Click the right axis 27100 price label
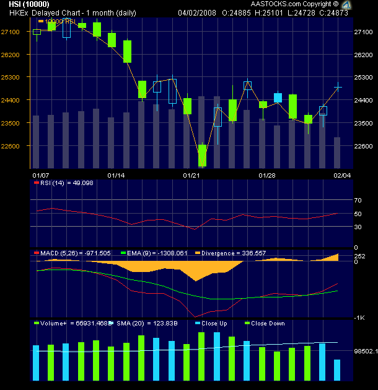 pyautogui.click(x=363, y=32)
